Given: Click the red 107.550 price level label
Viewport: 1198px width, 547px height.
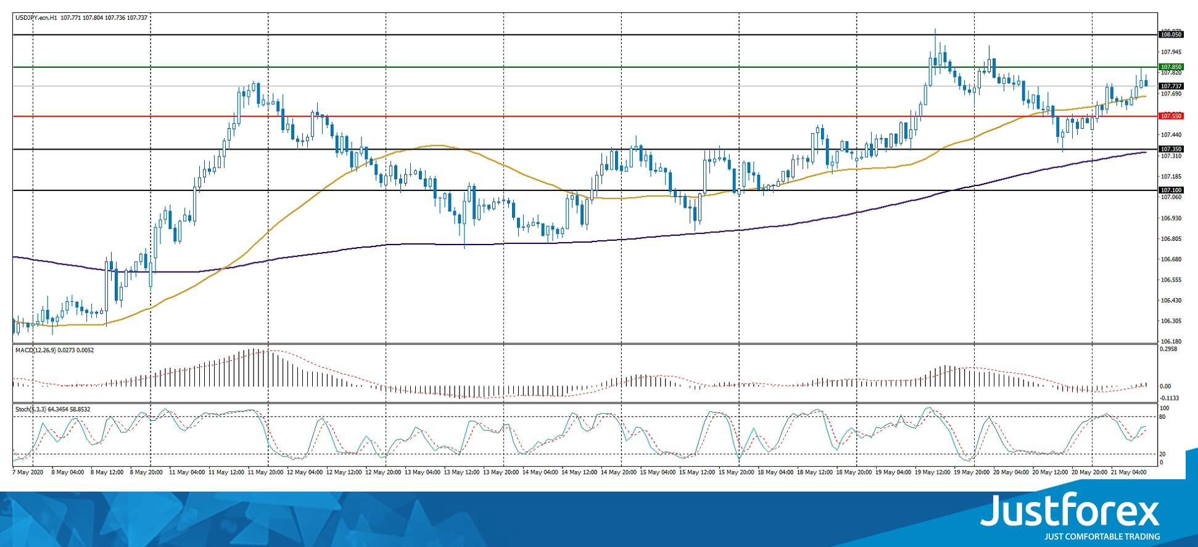Looking at the screenshot, I should (1171, 116).
